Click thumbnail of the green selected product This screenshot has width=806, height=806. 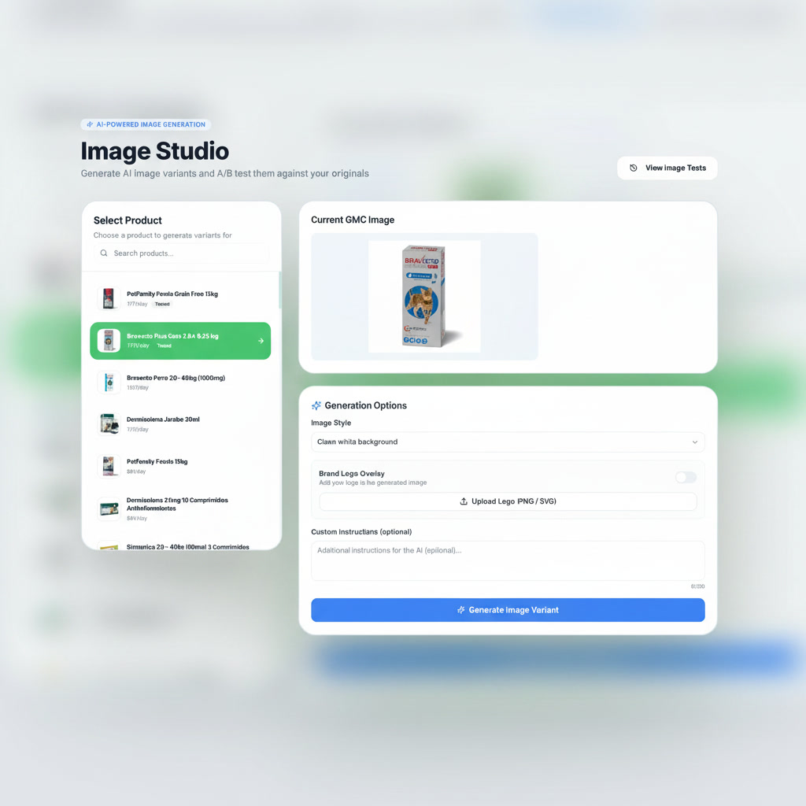(x=109, y=341)
